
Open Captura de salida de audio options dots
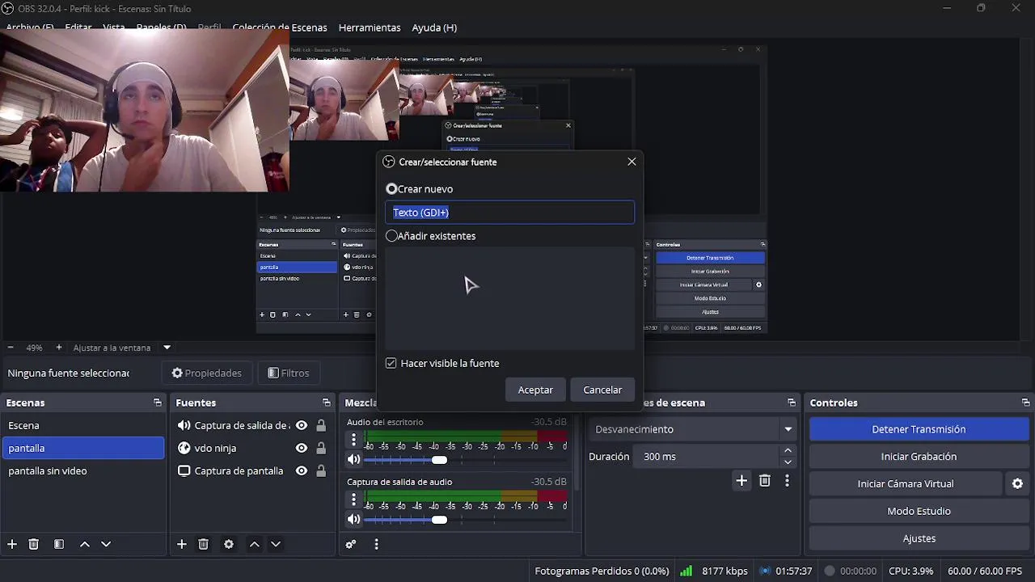(x=353, y=500)
